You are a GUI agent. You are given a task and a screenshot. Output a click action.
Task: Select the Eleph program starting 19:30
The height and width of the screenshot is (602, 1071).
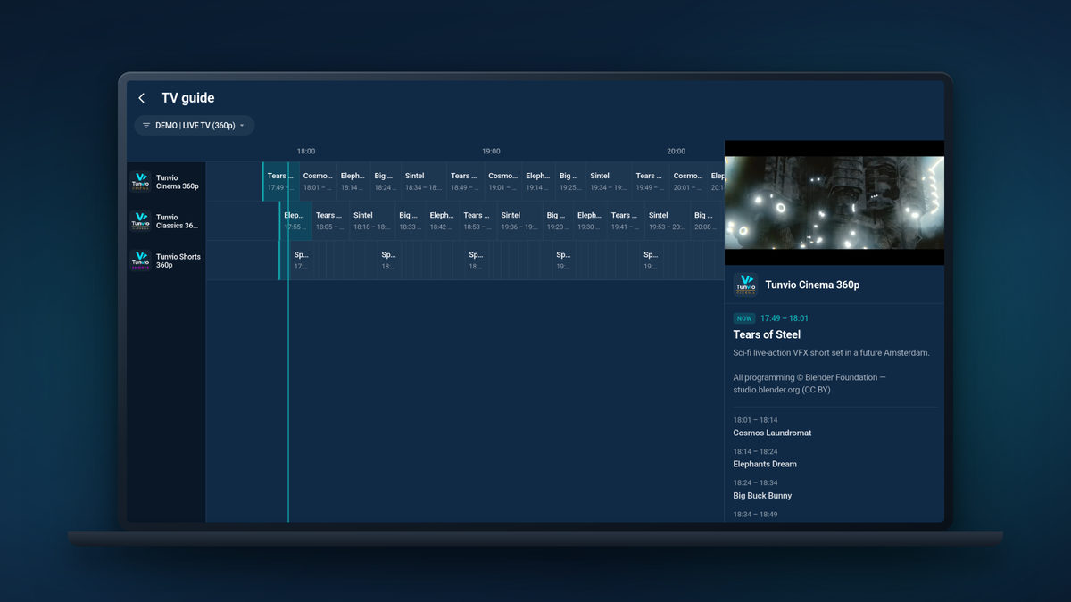(589, 220)
